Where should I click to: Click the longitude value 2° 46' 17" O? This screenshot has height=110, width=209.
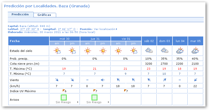point(67,29)
